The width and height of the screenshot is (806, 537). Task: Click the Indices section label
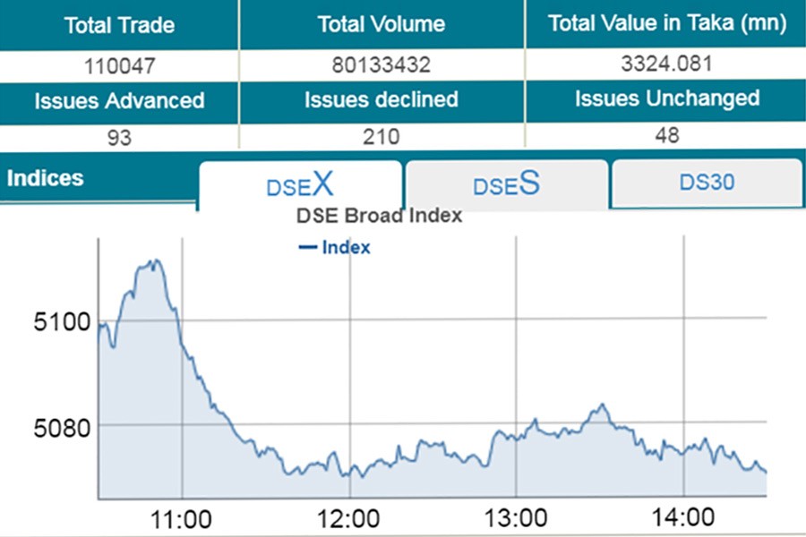coord(46,178)
